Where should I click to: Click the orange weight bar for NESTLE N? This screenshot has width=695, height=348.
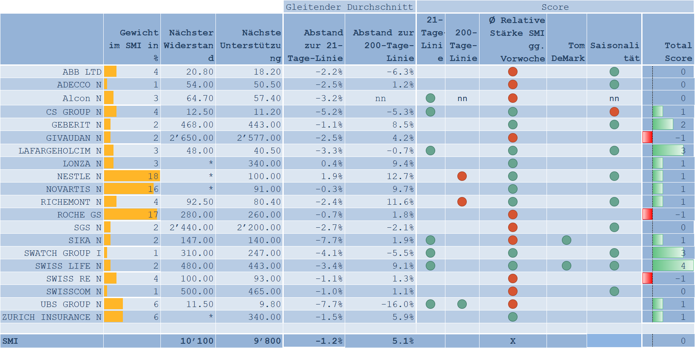click(131, 176)
